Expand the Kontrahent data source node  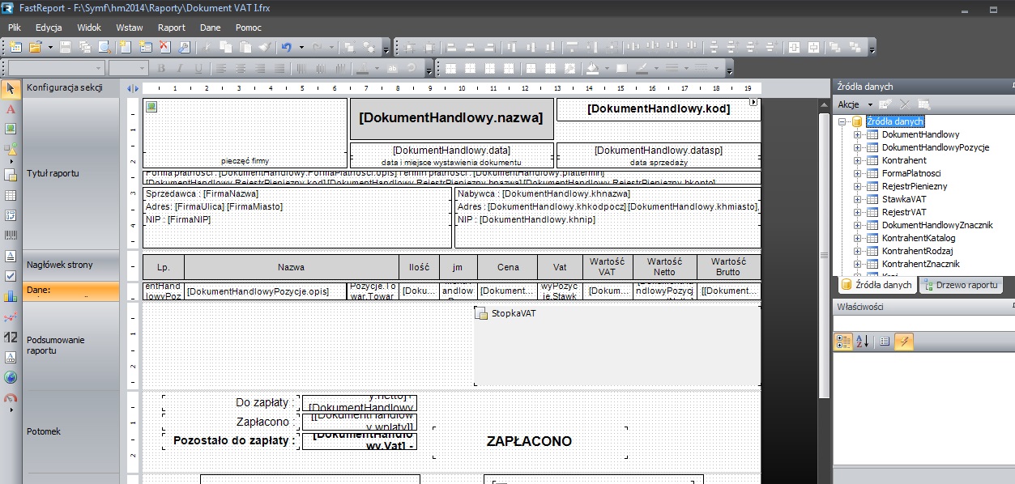pos(858,160)
